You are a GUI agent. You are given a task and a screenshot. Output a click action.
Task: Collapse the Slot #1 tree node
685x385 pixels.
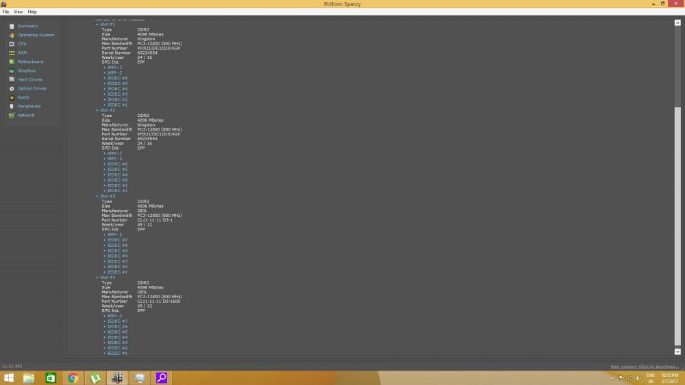point(97,25)
